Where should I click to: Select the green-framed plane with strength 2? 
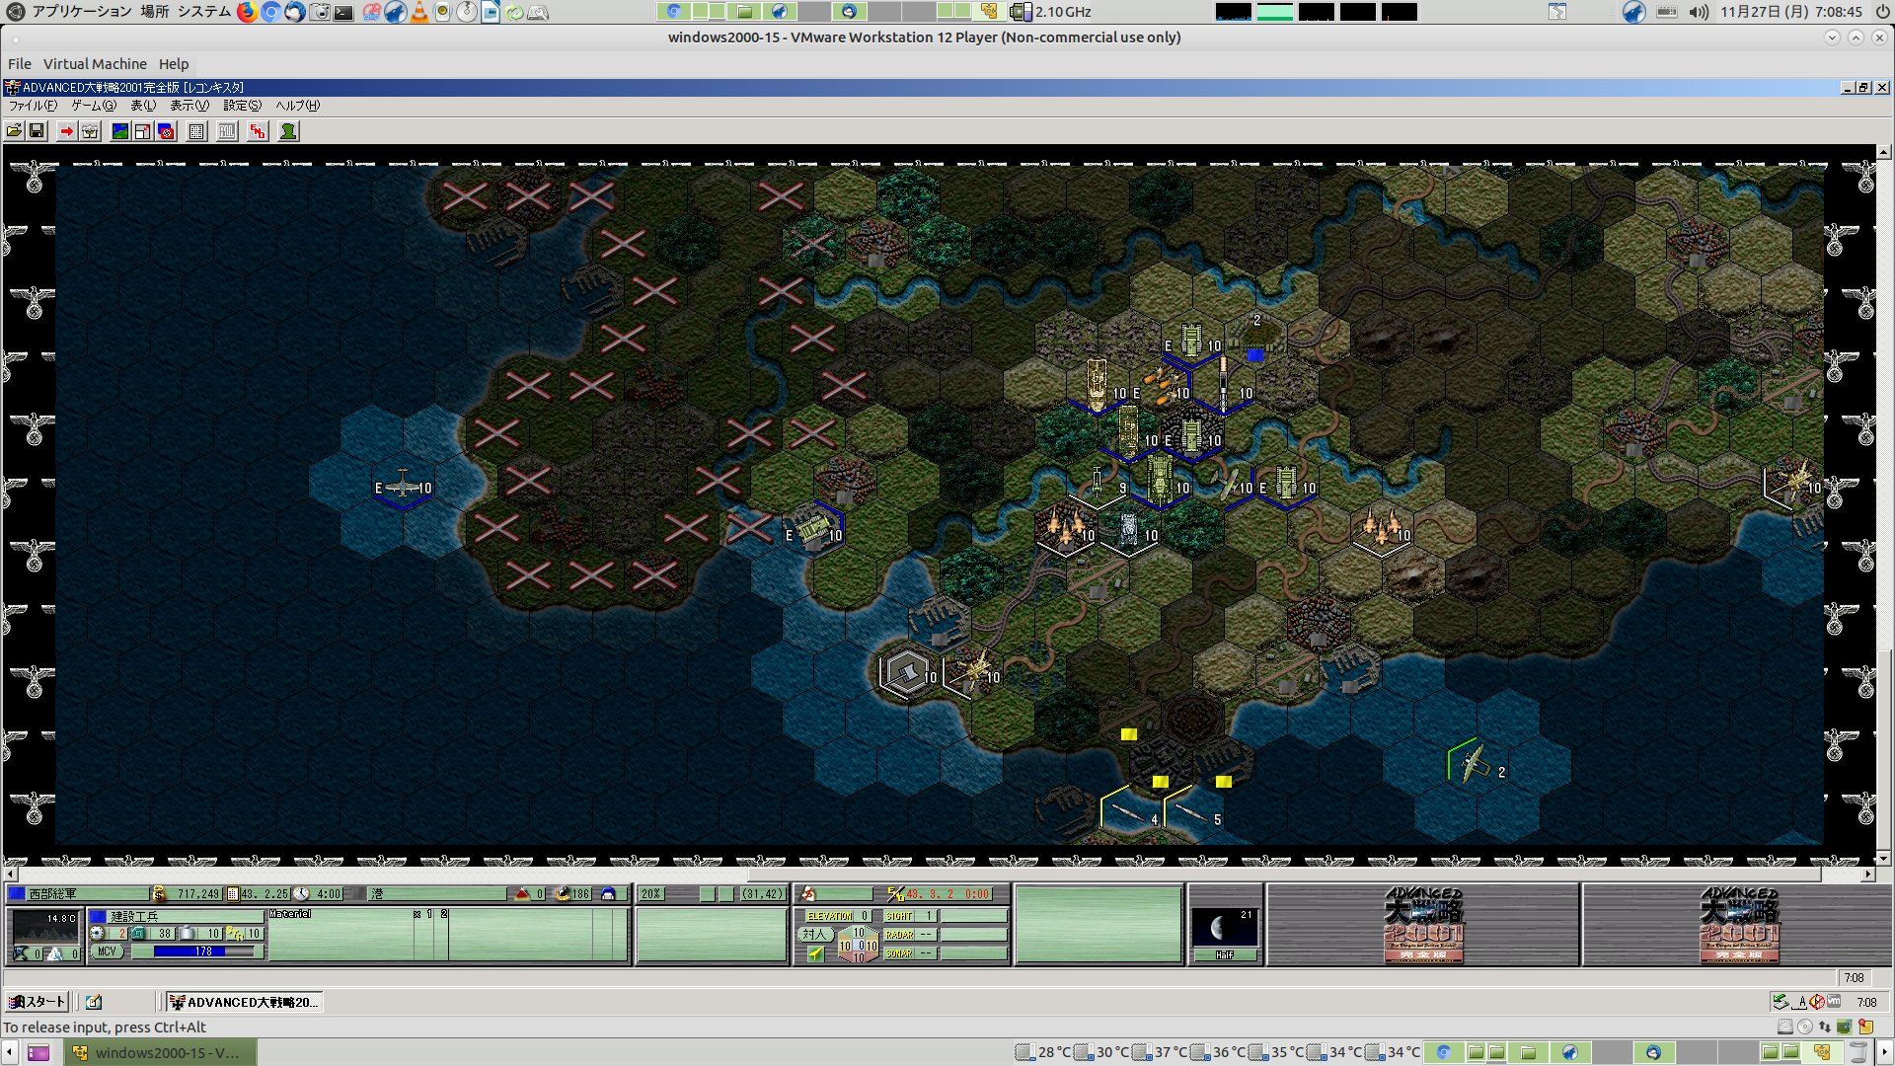[x=1473, y=763]
